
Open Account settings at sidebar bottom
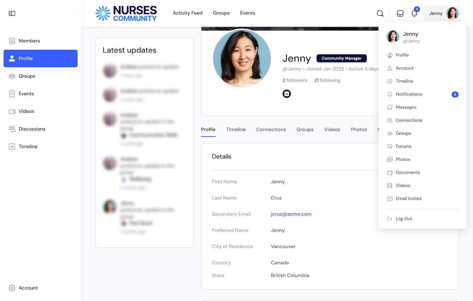tap(28, 288)
